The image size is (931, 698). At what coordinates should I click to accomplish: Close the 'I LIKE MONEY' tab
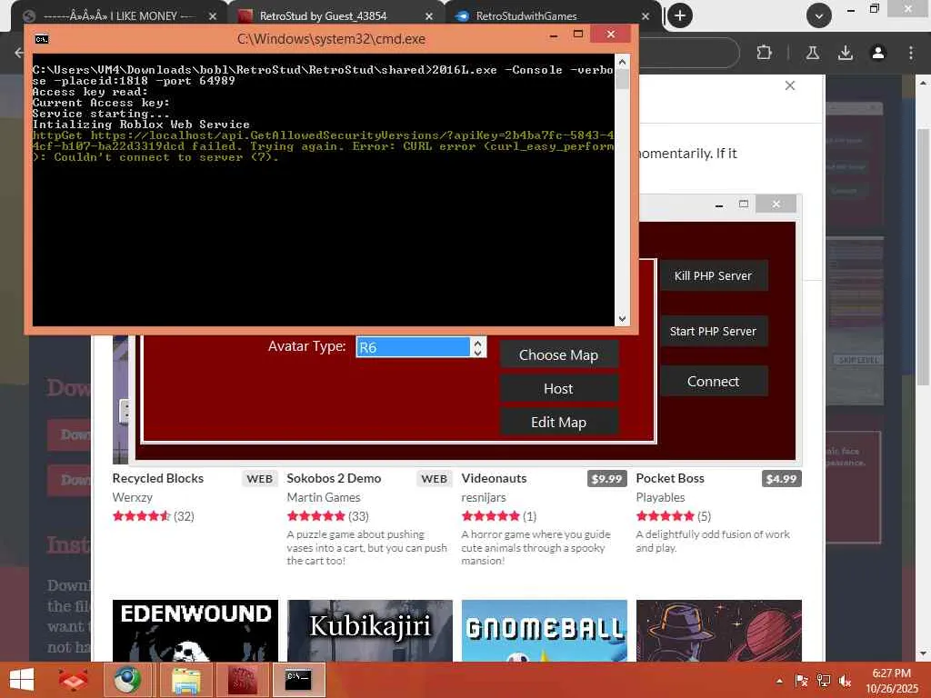[x=213, y=16]
